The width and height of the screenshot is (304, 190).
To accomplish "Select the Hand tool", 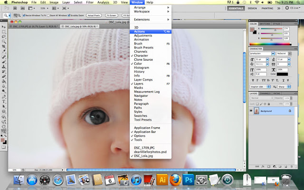I will point(4,127).
